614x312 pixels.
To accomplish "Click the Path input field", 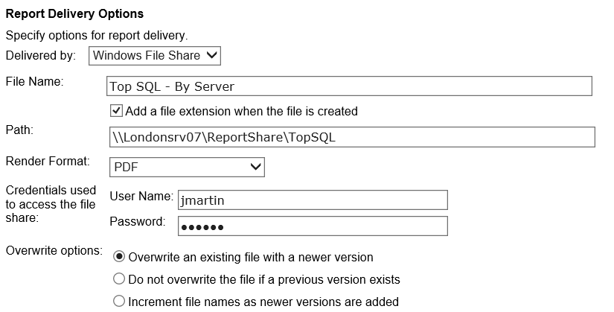I will pos(351,137).
